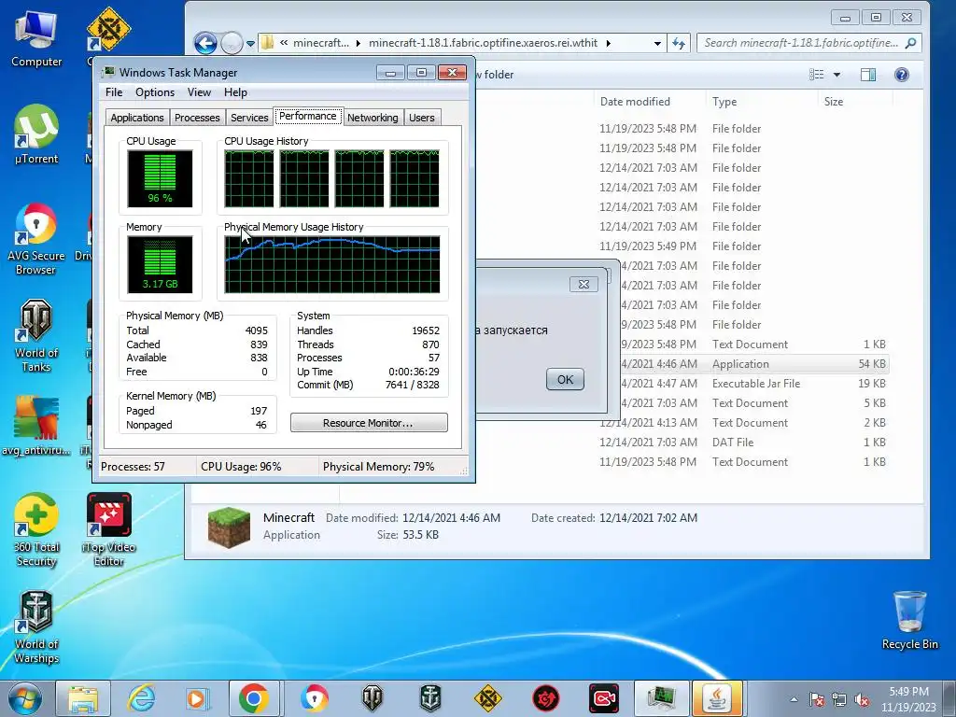Image resolution: width=956 pixels, height=717 pixels.
Task: Open Task Manager File menu
Action: coord(114,92)
